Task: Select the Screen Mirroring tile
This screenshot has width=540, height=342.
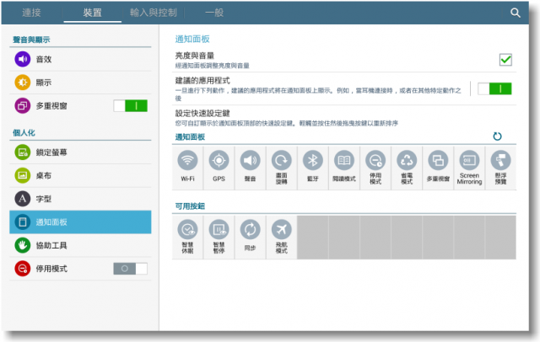Action: coord(469,166)
